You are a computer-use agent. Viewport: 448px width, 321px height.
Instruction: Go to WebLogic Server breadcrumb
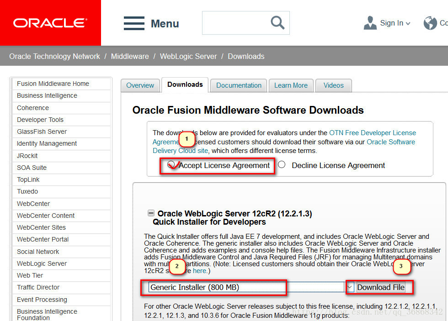tap(188, 56)
